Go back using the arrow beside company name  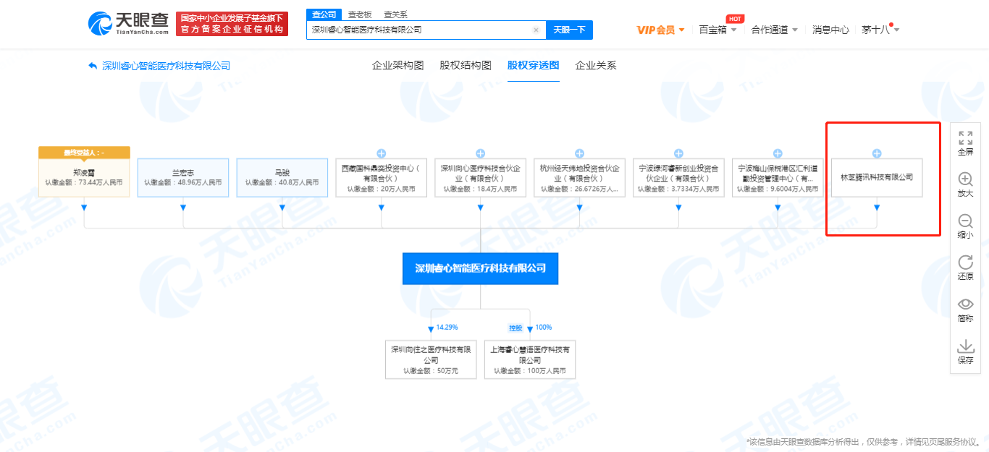point(93,66)
